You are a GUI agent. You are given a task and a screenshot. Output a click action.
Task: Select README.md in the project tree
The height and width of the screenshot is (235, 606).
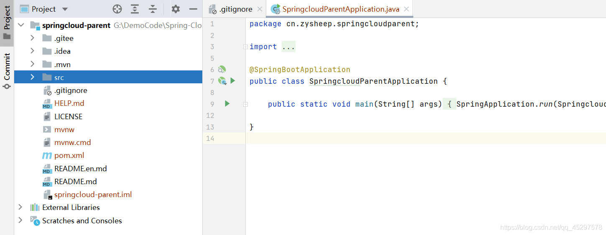point(75,182)
